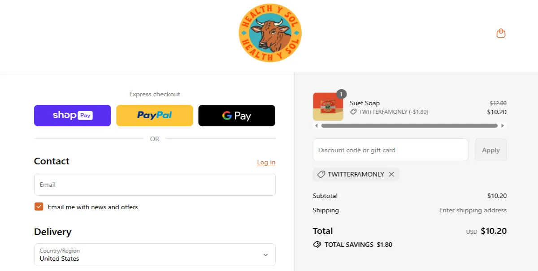The image size is (538, 271).
Task: Toggle the news and offers subscription checkbox
Action: coord(39,206)
